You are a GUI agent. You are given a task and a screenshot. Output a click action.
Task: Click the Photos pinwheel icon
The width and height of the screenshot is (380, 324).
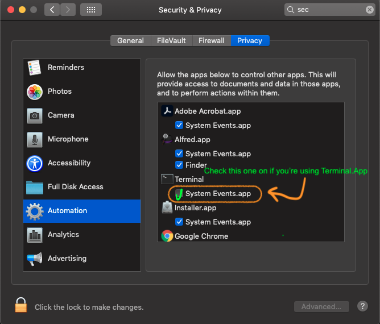[x=35, y=92]
